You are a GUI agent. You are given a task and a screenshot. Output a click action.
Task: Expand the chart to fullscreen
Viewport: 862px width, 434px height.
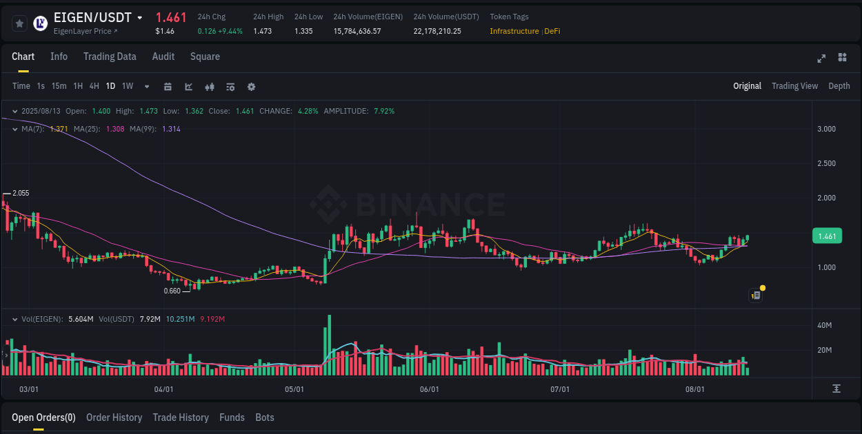point(821,59)
